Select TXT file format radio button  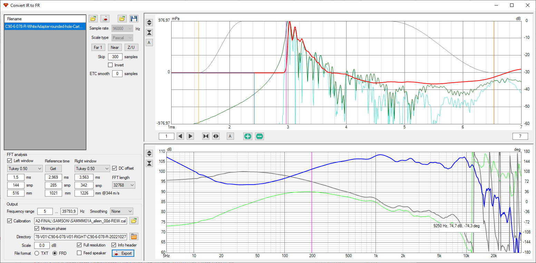click(x=37, y=253)
